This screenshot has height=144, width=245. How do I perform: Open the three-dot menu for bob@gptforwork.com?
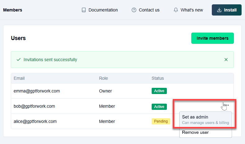[227, 106]
